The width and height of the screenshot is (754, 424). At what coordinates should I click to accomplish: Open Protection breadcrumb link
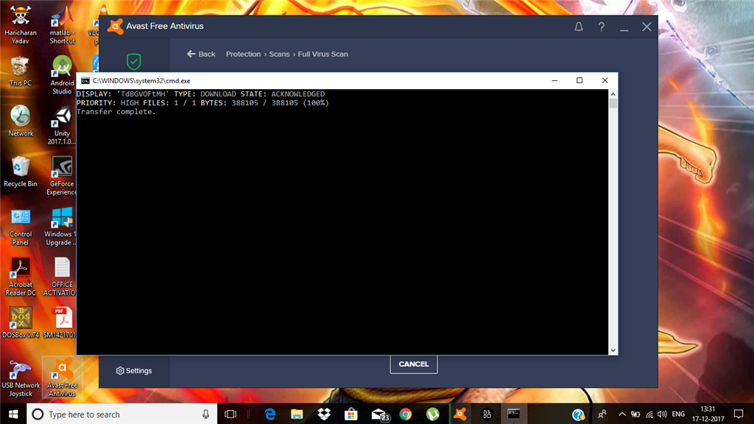(243, 54)
